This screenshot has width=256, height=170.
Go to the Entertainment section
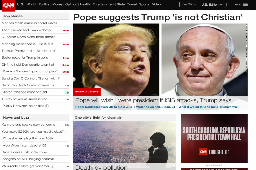pyautogui.click(x=103, y=4)
